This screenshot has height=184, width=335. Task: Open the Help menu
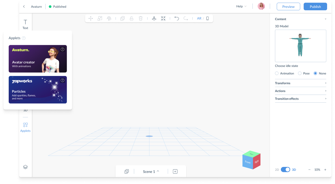pos(241,6)
